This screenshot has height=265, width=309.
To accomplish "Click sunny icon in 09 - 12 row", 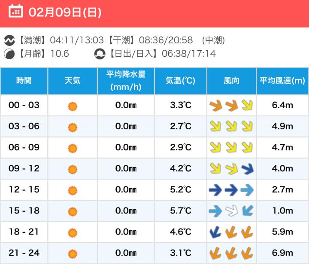I will (x=73, y=170).
